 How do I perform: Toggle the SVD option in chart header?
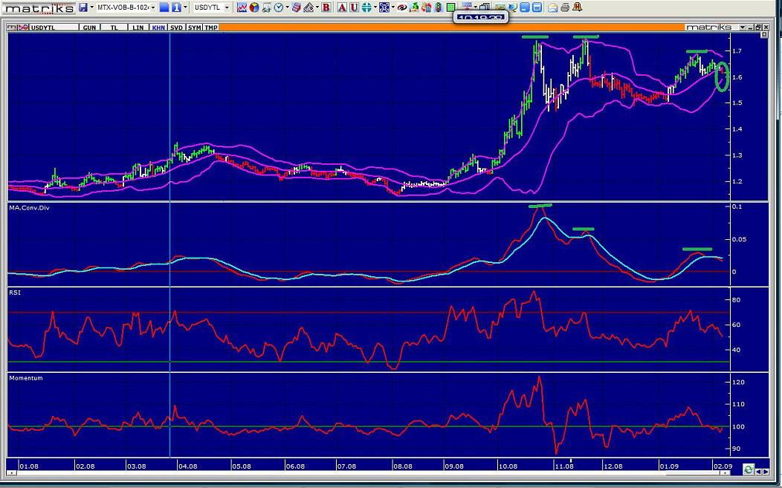[176, 27]
